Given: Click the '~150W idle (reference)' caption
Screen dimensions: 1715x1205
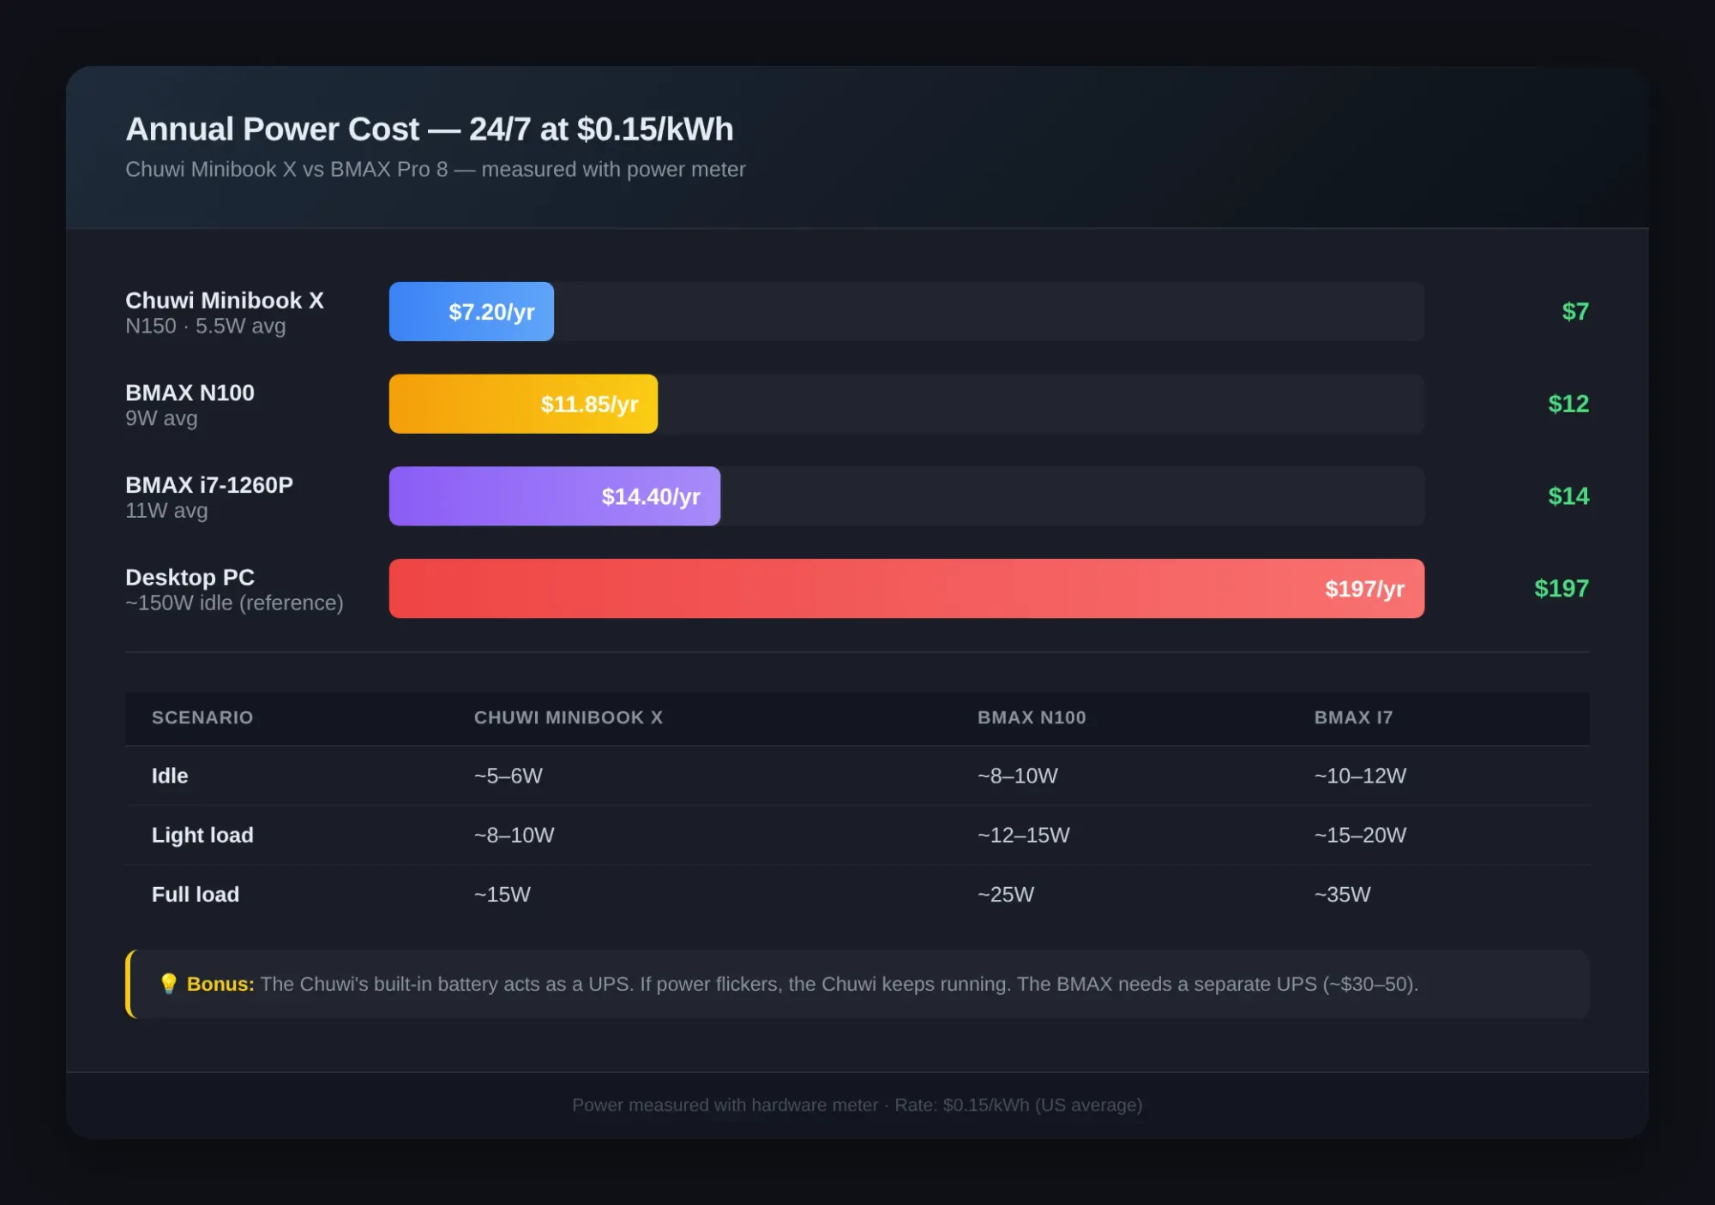Looking at the screenshot, I should pyautogui.click(x=234, y=603).
